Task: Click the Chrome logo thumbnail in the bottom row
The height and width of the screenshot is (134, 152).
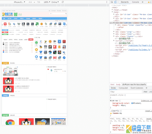Action: 10,122
